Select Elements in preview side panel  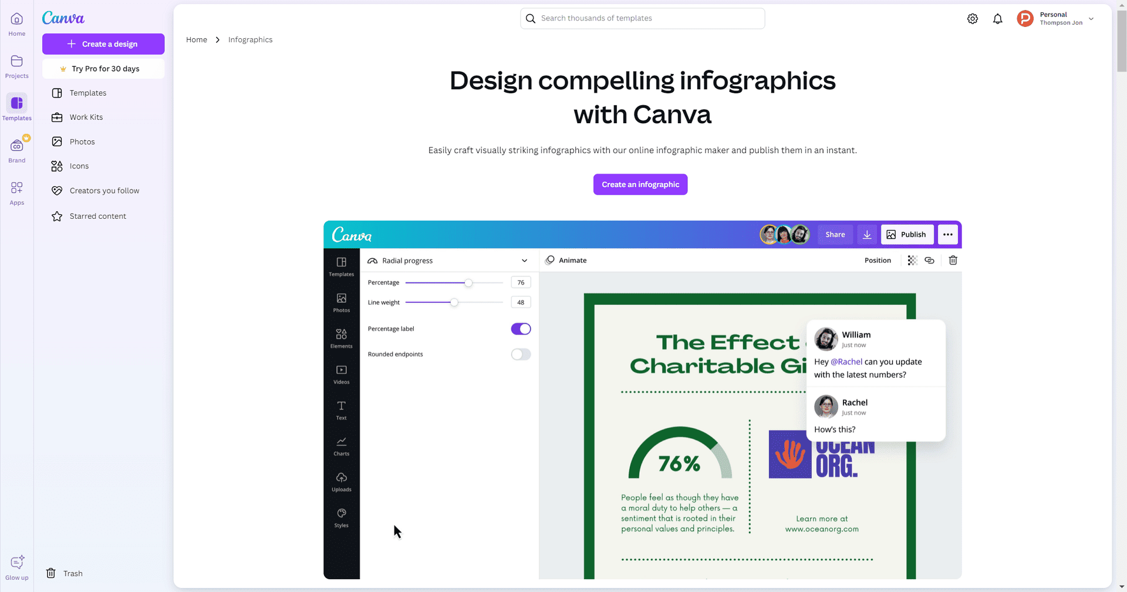point(341,339)
